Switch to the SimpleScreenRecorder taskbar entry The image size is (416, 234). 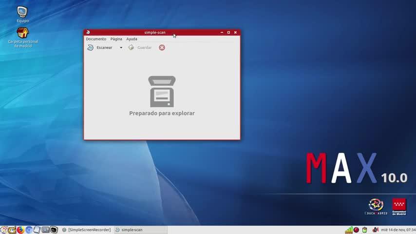pyautogui.click(x=87, y=230)
